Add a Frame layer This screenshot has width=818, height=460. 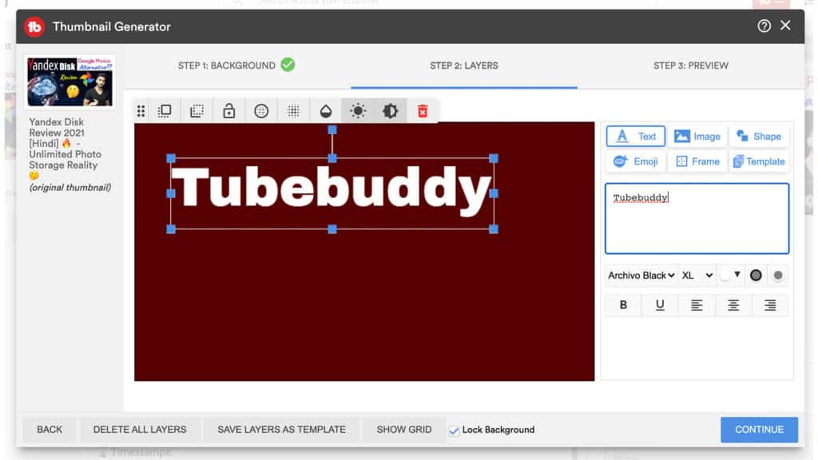pos(697,161)
